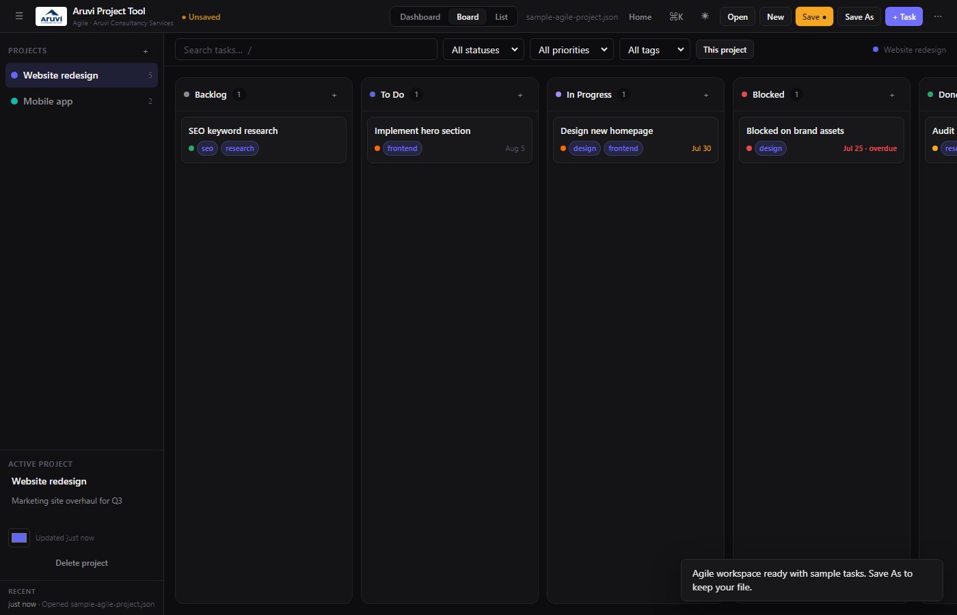Click the Mobile app project color dot
This screenshot has height=615, width=957.
[x=14, y=101]
